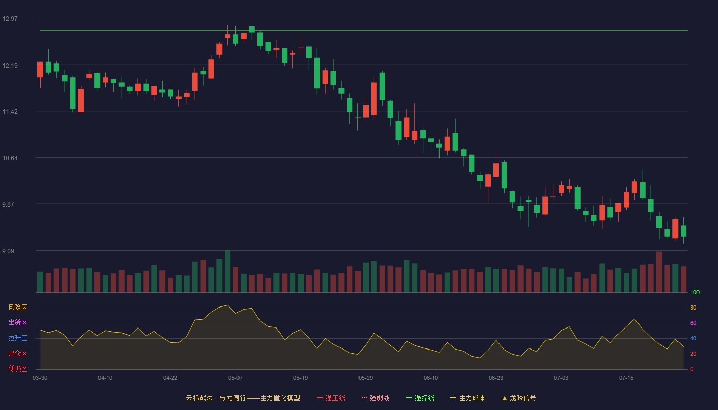Toggle the 主力成本 dashed legend icon
718x410 pixels.
(453, 398)
